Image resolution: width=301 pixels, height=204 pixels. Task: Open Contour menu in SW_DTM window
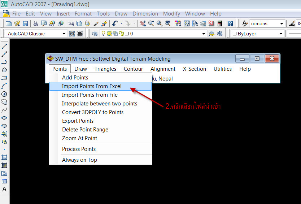134,69
